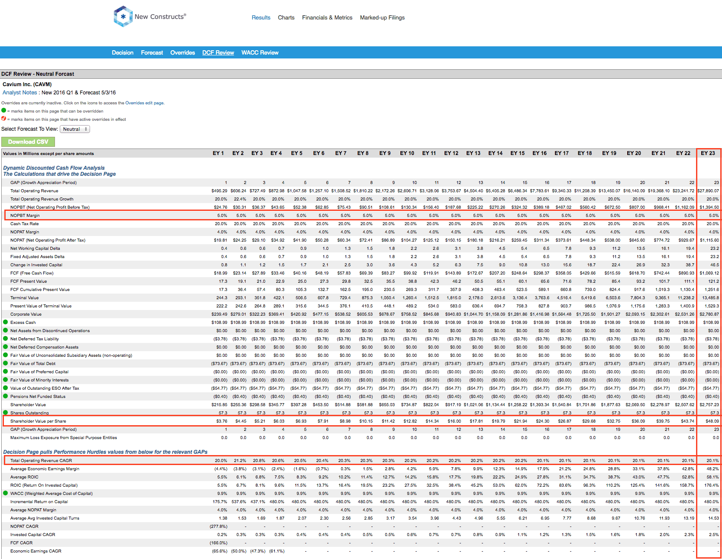This screenshot has width=722, height=559.
Task: Open the Select Forecast To View dropdown
Action: click(75, 129)
